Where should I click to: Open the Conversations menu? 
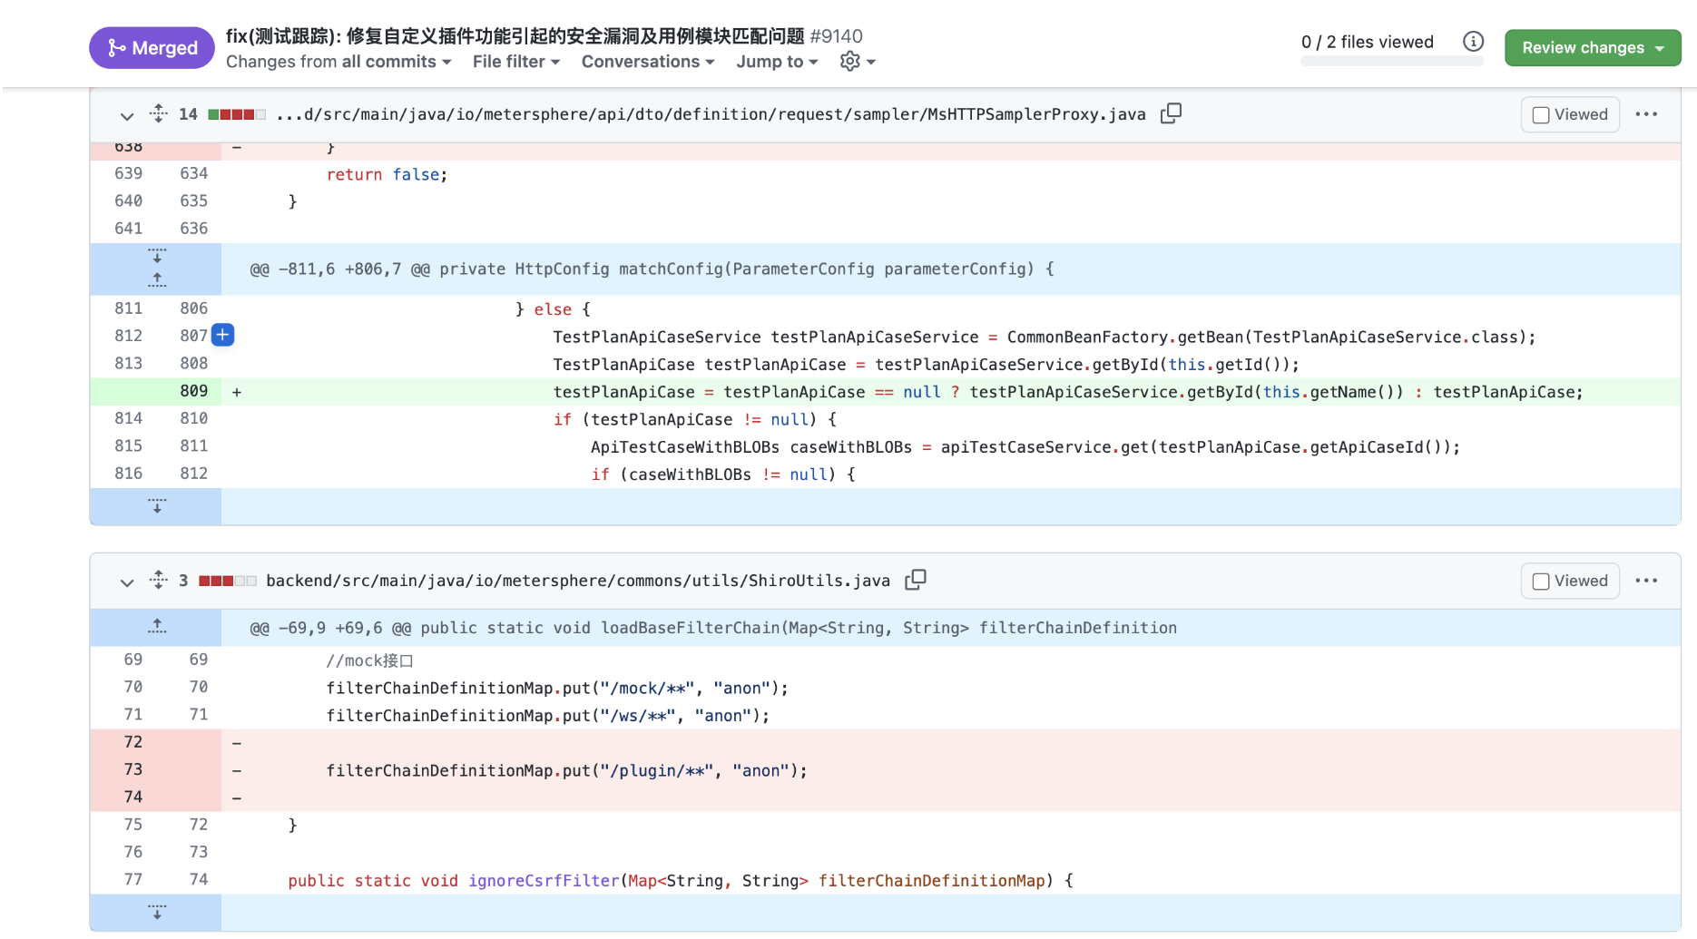(x=647, y=62)
